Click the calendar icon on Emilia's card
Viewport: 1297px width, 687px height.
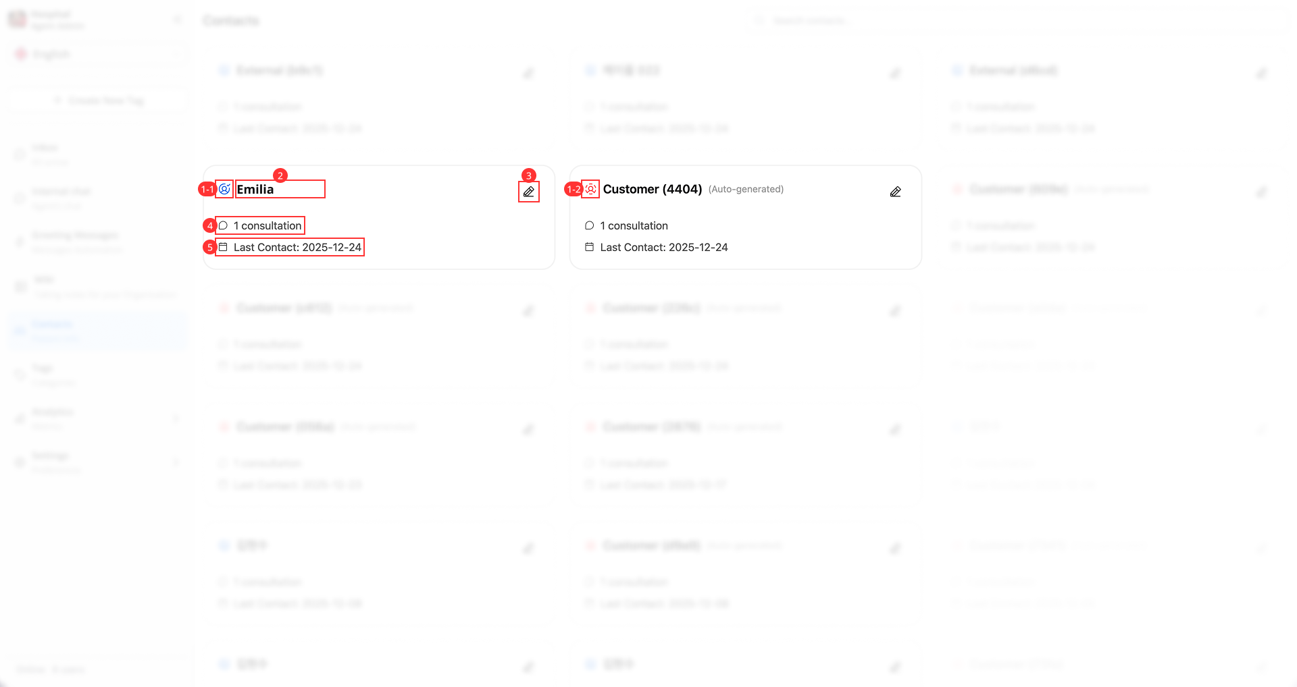click(223, 247)
